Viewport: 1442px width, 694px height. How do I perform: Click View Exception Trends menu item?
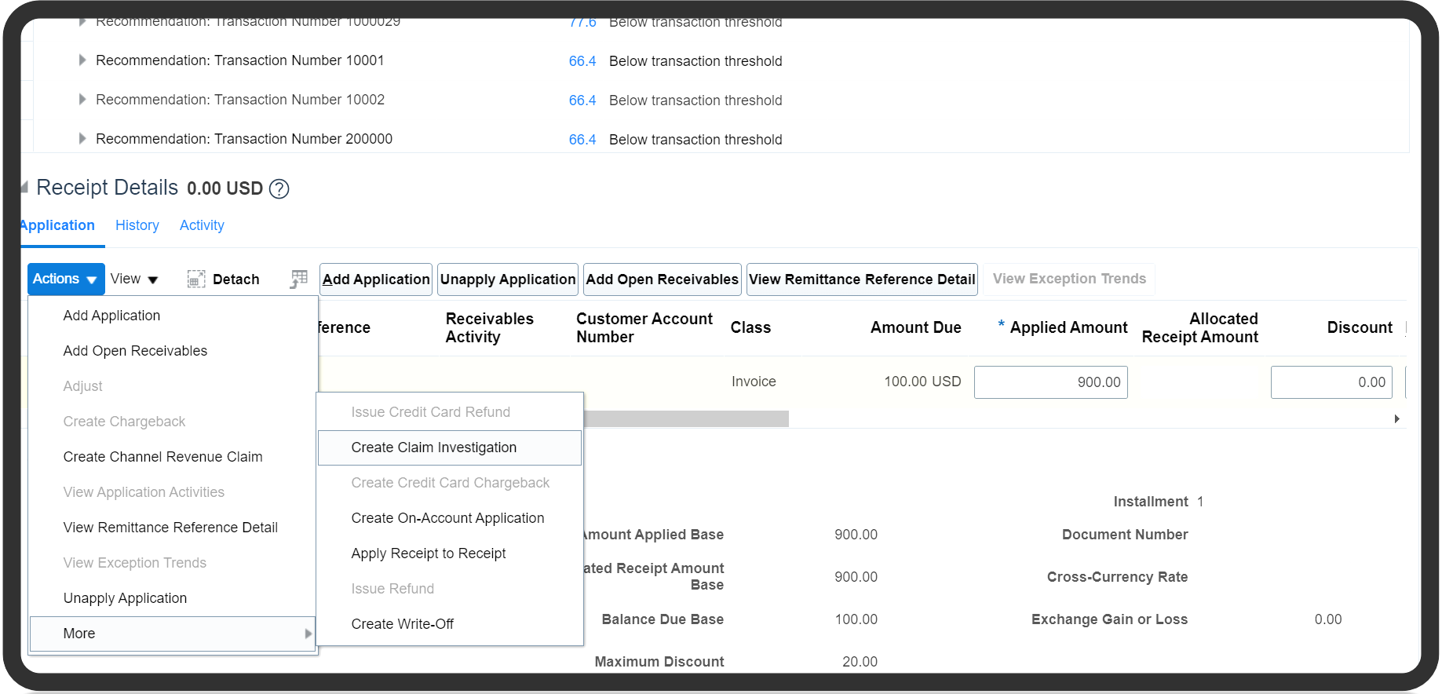pyautogui.click(x=134, y=563)
